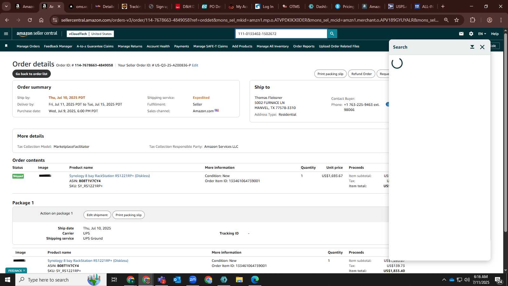Click the FEEDBACK button
Image resolution: width=508 pixels, height=286 pixels.
click(15, 271)
